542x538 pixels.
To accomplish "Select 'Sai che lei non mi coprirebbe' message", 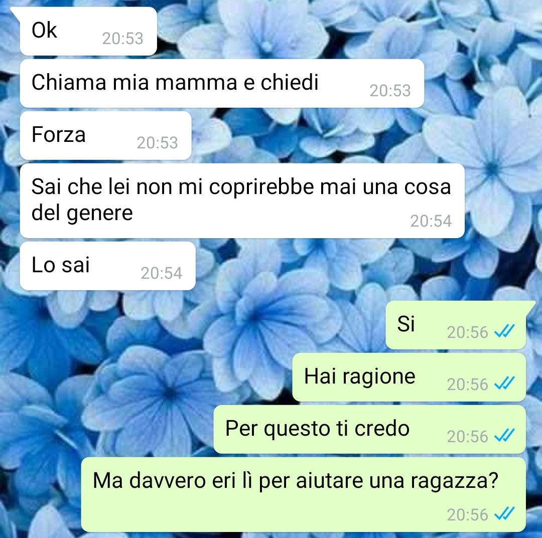I will 242,201.
